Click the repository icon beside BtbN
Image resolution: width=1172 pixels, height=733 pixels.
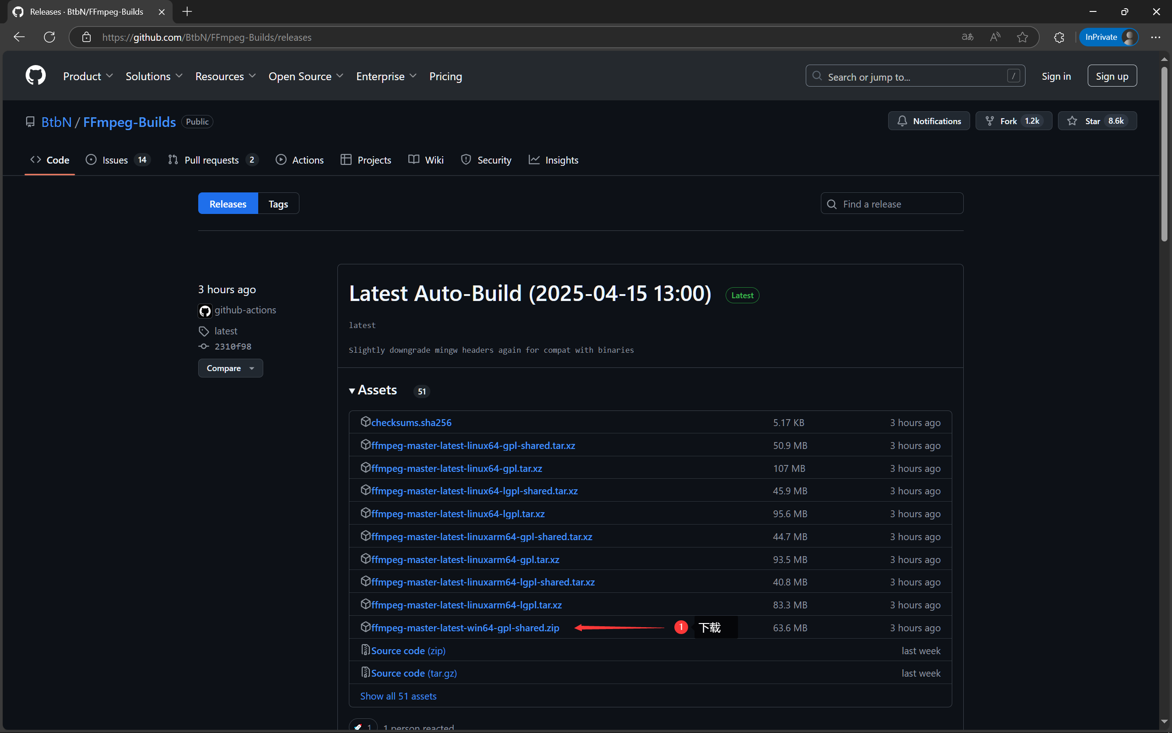click(x=30, y=122)
